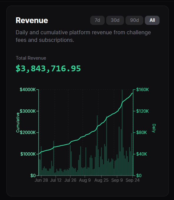Click the Jun 28 date label
The width and height of the screenshot is (174, 200).
(x=41, y=180)
